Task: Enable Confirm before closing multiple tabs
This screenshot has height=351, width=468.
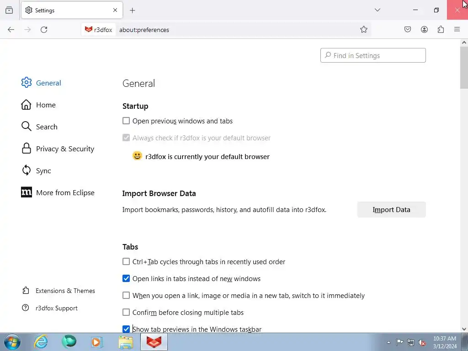Action: click(126, 313)
